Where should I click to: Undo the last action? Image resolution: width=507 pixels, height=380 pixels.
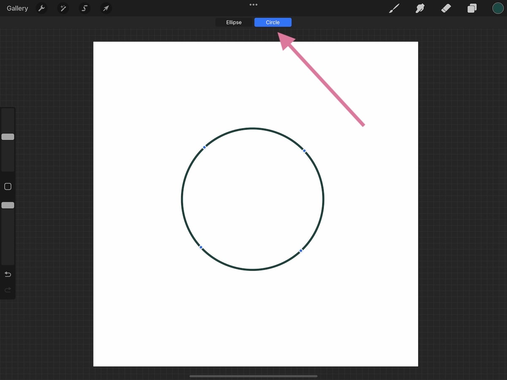[7, 274]
